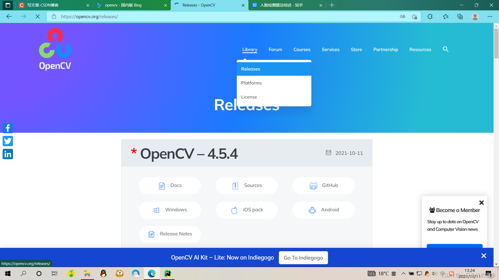Click the translate page icon
The image size is (499, 280).
click(x=403, y=17)
